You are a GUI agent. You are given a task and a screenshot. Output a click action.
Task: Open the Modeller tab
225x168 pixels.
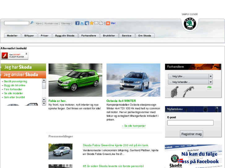[12, 35]
